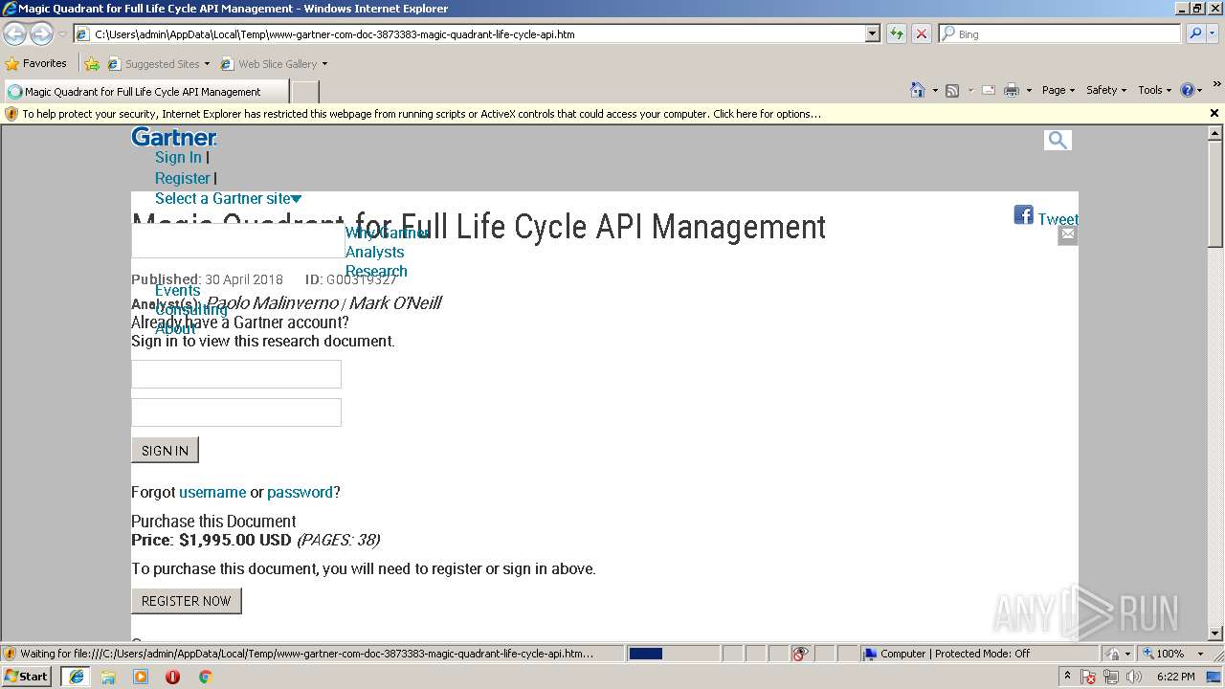Click the Windows Start button

click(27, 677)
